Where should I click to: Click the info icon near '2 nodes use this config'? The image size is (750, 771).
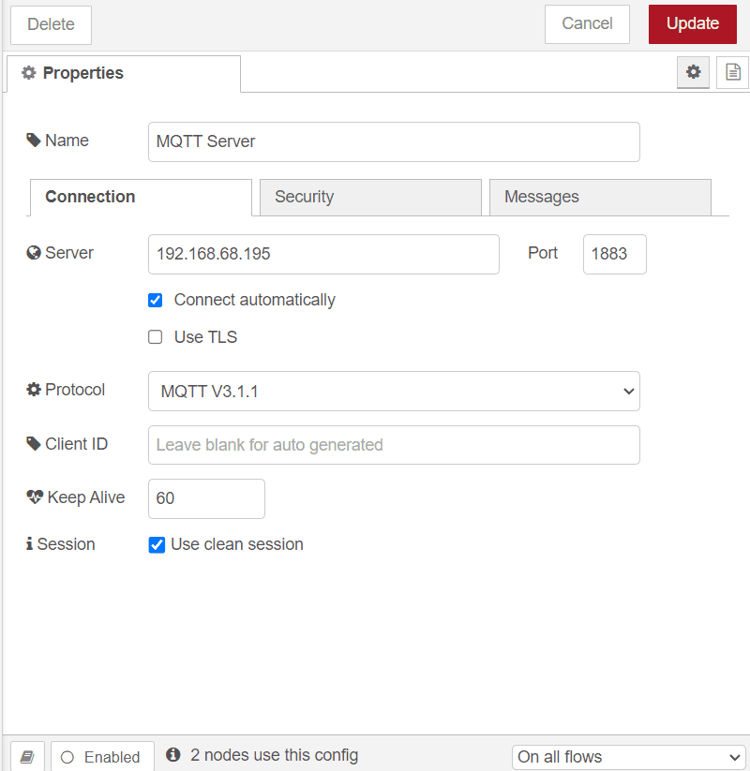tap(172, 755)
